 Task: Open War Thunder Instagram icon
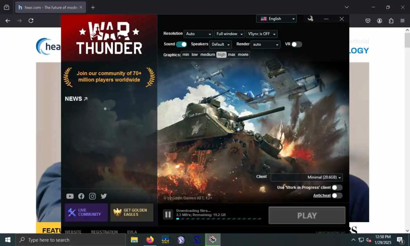pos(92,196)
